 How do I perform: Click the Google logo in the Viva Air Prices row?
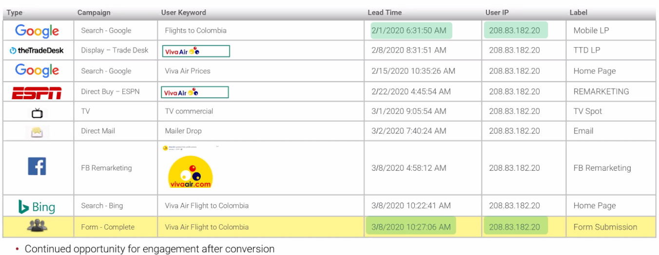pos(37,71)
